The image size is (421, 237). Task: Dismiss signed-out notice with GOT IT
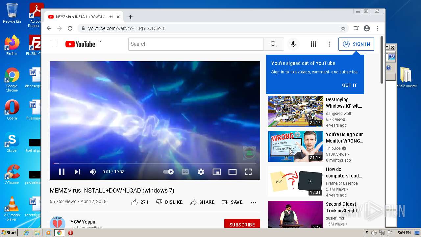(x=349, y=85)
